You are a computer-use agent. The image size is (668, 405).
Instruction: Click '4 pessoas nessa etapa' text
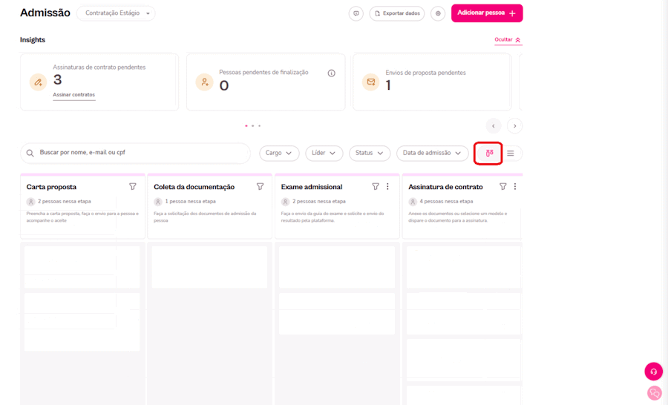pyautogui.click(x=447, y=202)
